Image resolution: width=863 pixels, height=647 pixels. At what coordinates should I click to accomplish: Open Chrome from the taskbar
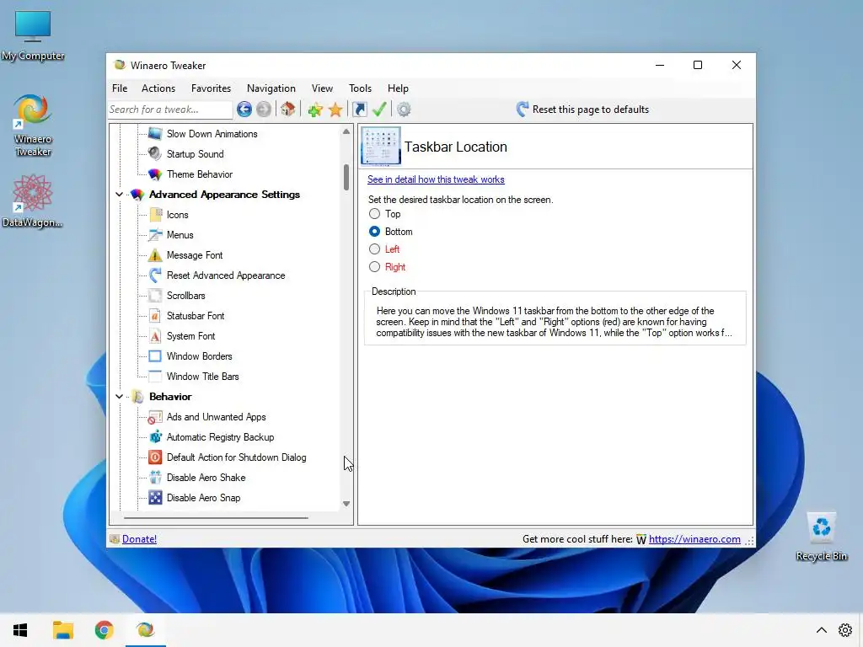tap(104, 630)
